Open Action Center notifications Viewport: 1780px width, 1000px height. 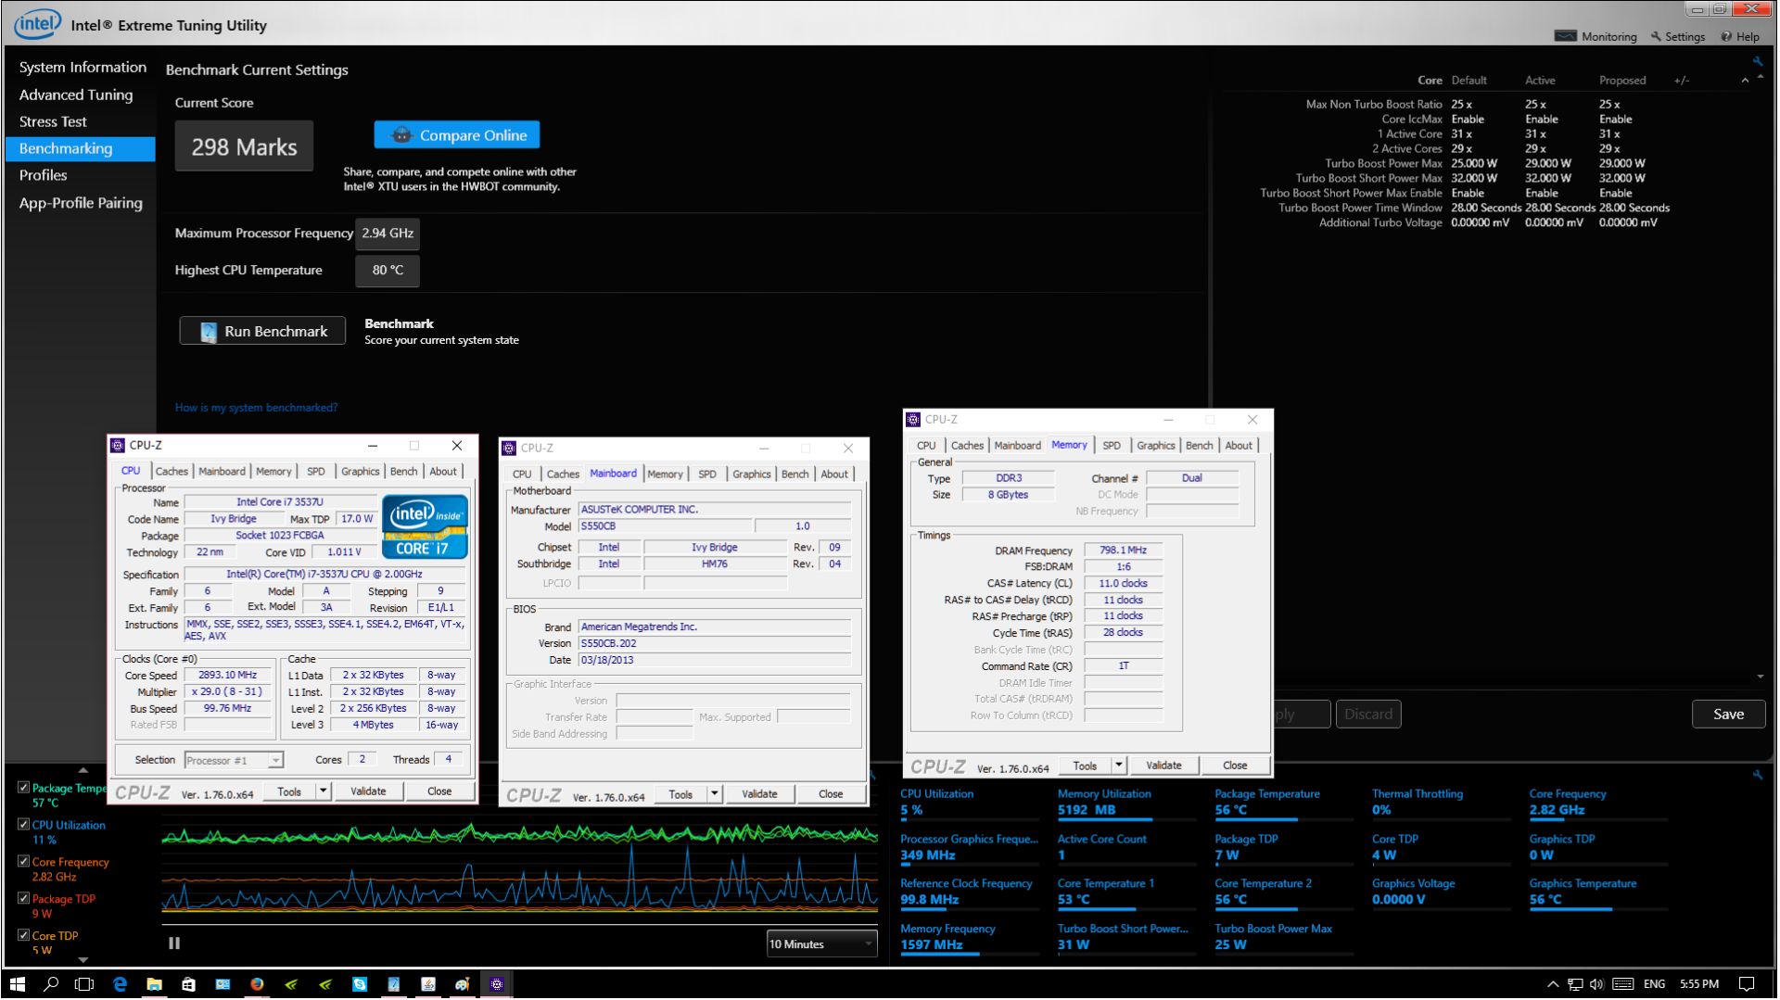click(x=1747, y=983)
